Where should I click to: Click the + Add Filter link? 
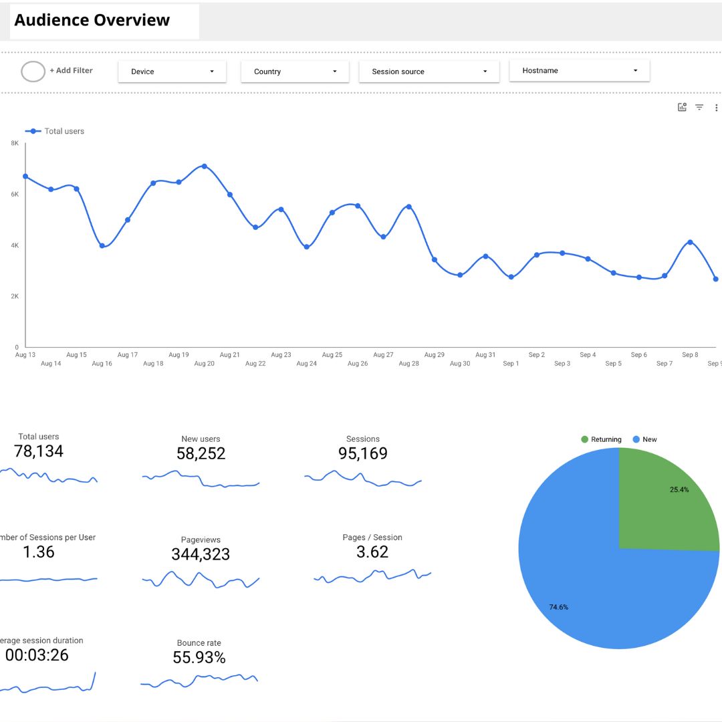[x=71, y=70]
